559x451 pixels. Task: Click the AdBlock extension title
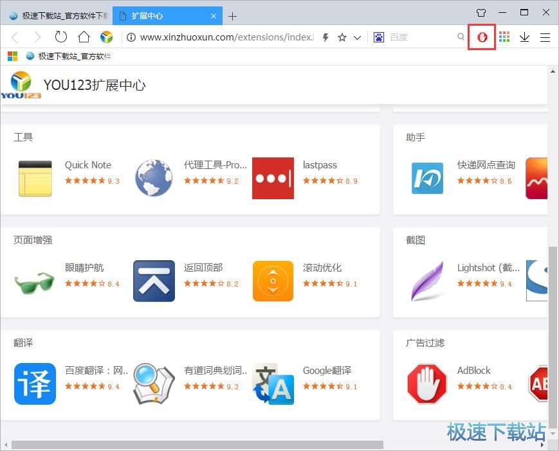[x=474, y=371]
